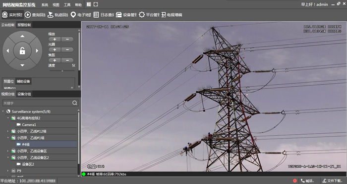347x184 pixels.
Task: Click the 小四甲、乙线#12塔 device icon
Action: click(x=13, y=131)
